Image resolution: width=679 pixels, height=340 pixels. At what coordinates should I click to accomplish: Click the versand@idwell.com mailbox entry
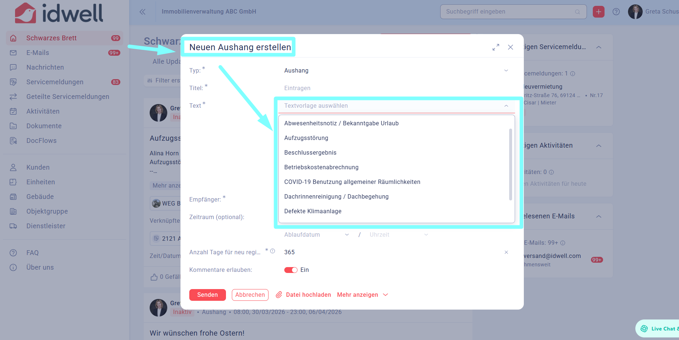click(552, 256)
